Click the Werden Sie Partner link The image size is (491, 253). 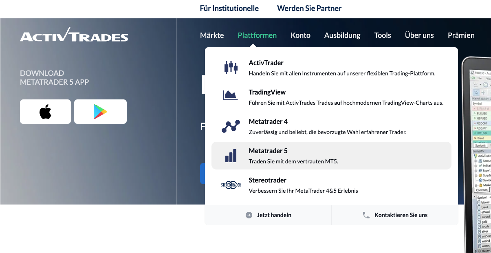pyautogui.click(x=309, y=8)
